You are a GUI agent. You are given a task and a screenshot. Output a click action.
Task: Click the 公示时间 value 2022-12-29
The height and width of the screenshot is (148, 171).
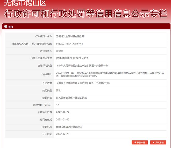tap(63, 134)
